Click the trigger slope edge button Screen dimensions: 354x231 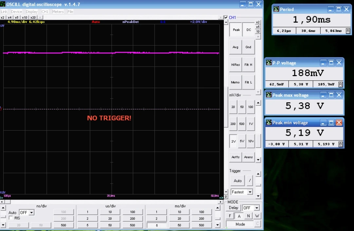click(250, 180)
